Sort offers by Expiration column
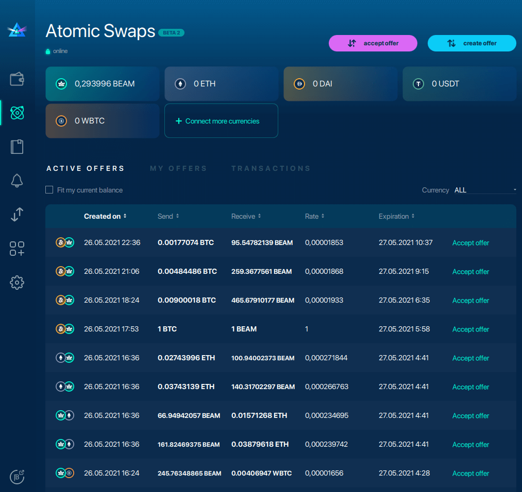This screenshot has height=492, width=522. point(396,217)
